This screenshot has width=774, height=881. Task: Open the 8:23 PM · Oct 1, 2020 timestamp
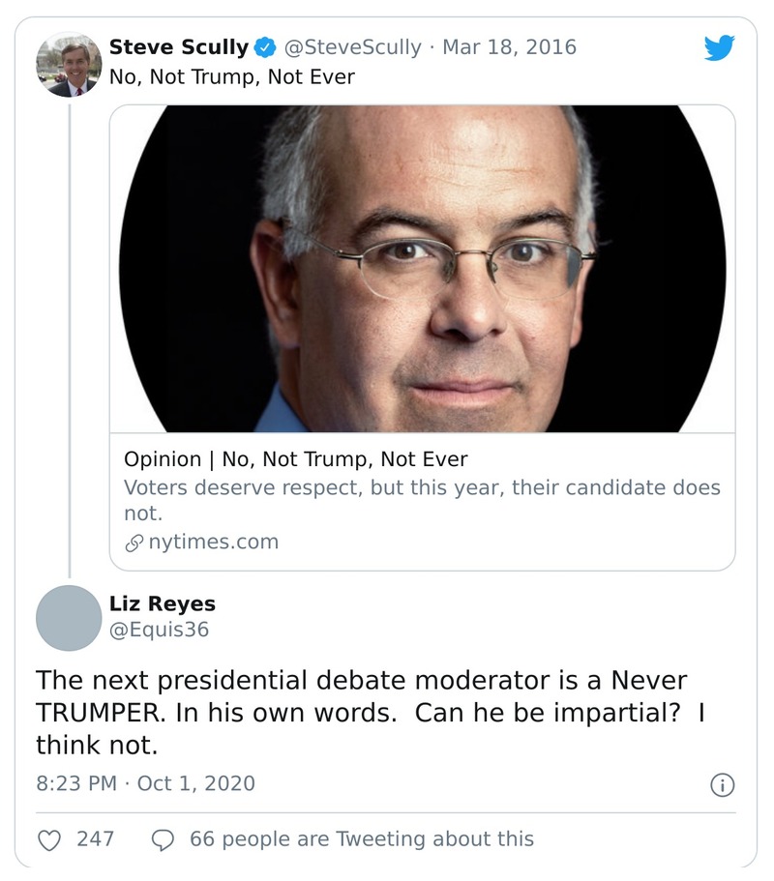point(146,783)
